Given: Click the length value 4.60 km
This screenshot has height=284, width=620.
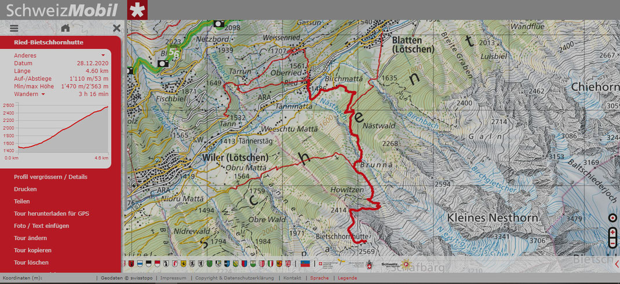Looking at the screenshot, I should coord(97,71).
